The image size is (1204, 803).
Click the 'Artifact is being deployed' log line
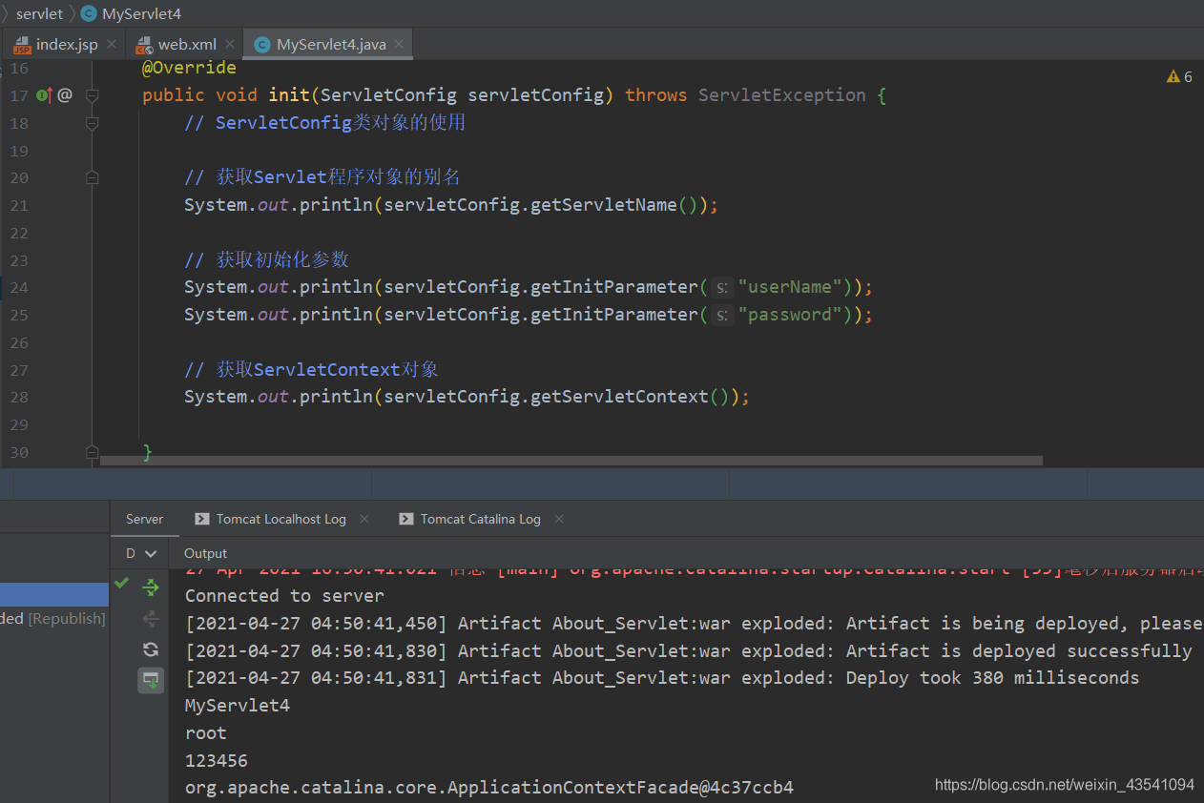[x=694, y=624]
